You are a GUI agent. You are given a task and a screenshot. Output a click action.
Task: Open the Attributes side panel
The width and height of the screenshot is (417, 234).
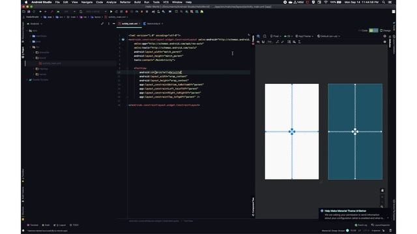click(390, 42)
